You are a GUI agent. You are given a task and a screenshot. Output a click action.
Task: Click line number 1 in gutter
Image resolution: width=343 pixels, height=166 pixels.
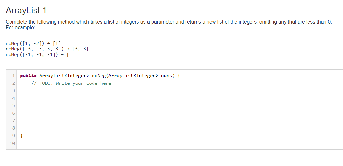[14, 76]
